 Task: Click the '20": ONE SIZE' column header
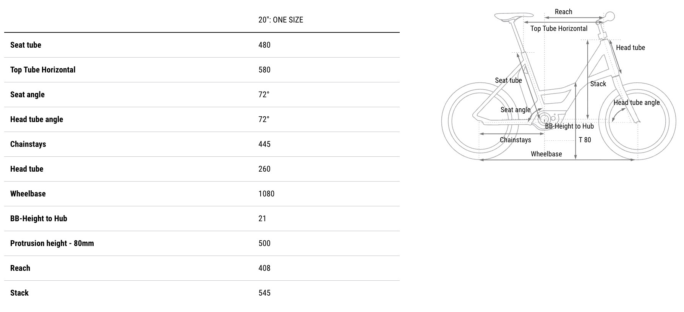[280, 20]
